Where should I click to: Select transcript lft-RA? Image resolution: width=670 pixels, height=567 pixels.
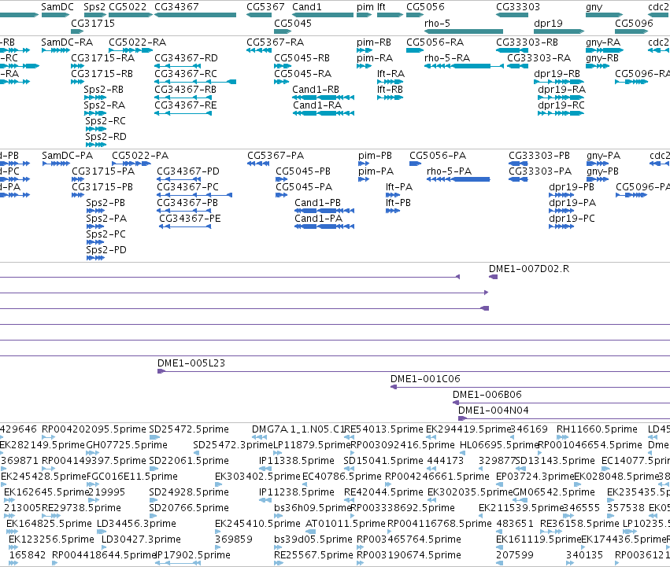[x=391, y=74]
